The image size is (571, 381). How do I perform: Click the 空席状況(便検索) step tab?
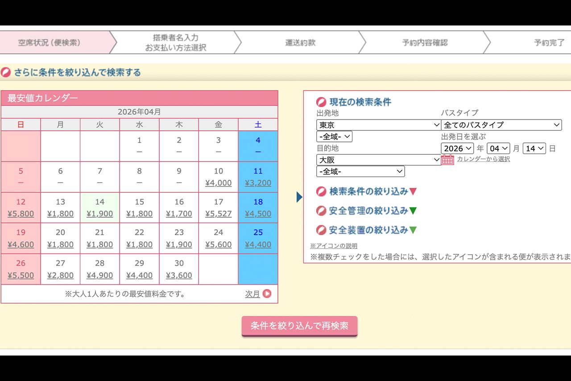click(50, 43)
